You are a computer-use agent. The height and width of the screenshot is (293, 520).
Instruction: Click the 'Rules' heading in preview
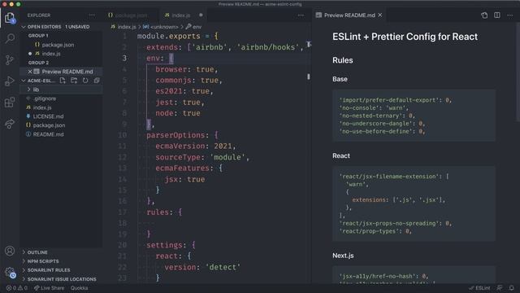pyautogui.click(x=343, y=60)
